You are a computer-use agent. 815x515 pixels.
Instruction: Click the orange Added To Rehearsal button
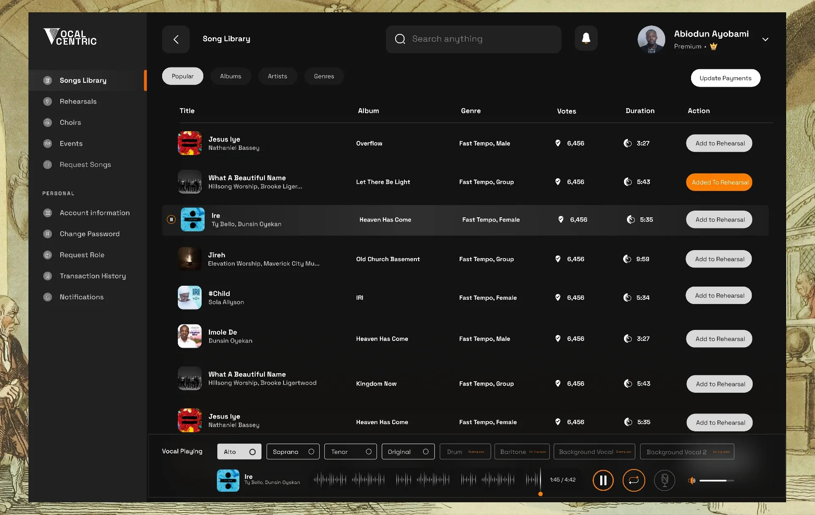pos(719,183)
